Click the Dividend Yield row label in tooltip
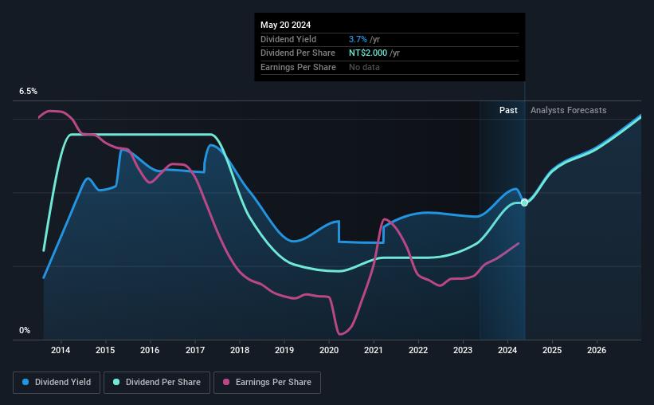The image size is (654, 405). point(288,39)
